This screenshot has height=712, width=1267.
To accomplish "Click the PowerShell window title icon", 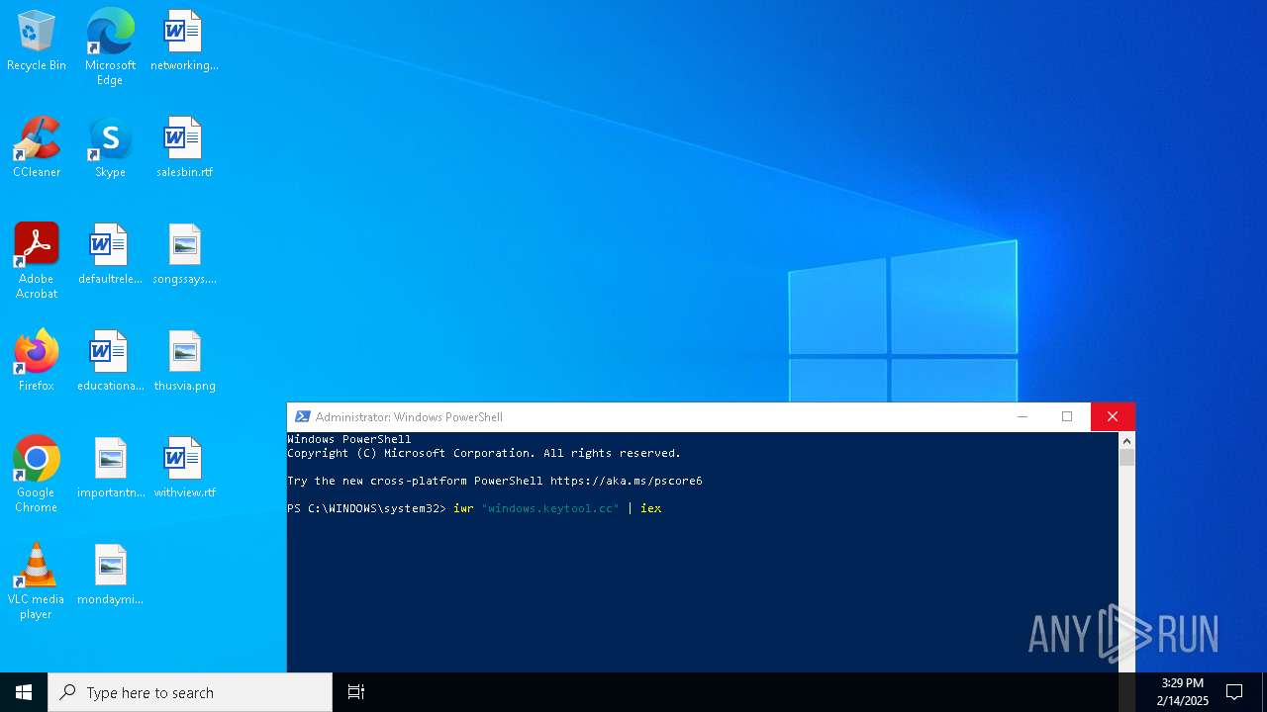I will [x=303, y=416].
